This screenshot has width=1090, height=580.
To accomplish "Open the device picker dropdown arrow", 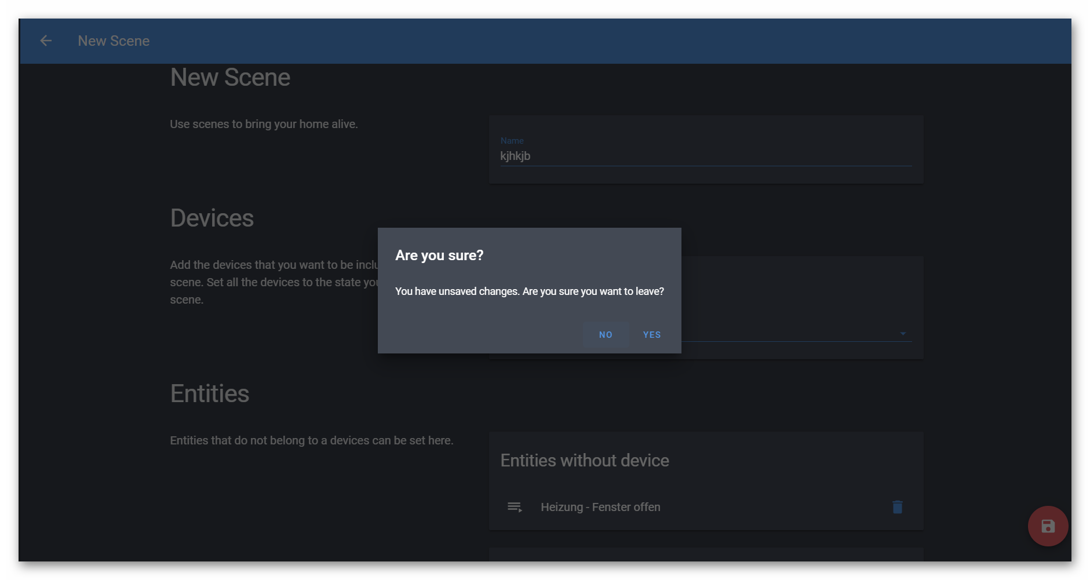I will coord(903,334).
